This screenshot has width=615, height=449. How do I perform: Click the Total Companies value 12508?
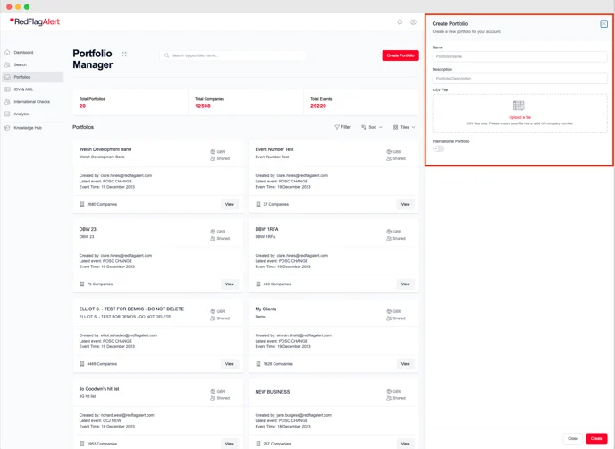[203, 106]
